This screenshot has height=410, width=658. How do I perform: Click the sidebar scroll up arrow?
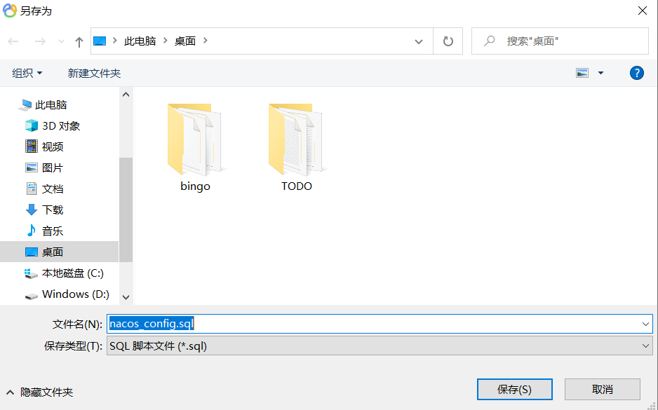click(126, 95)
